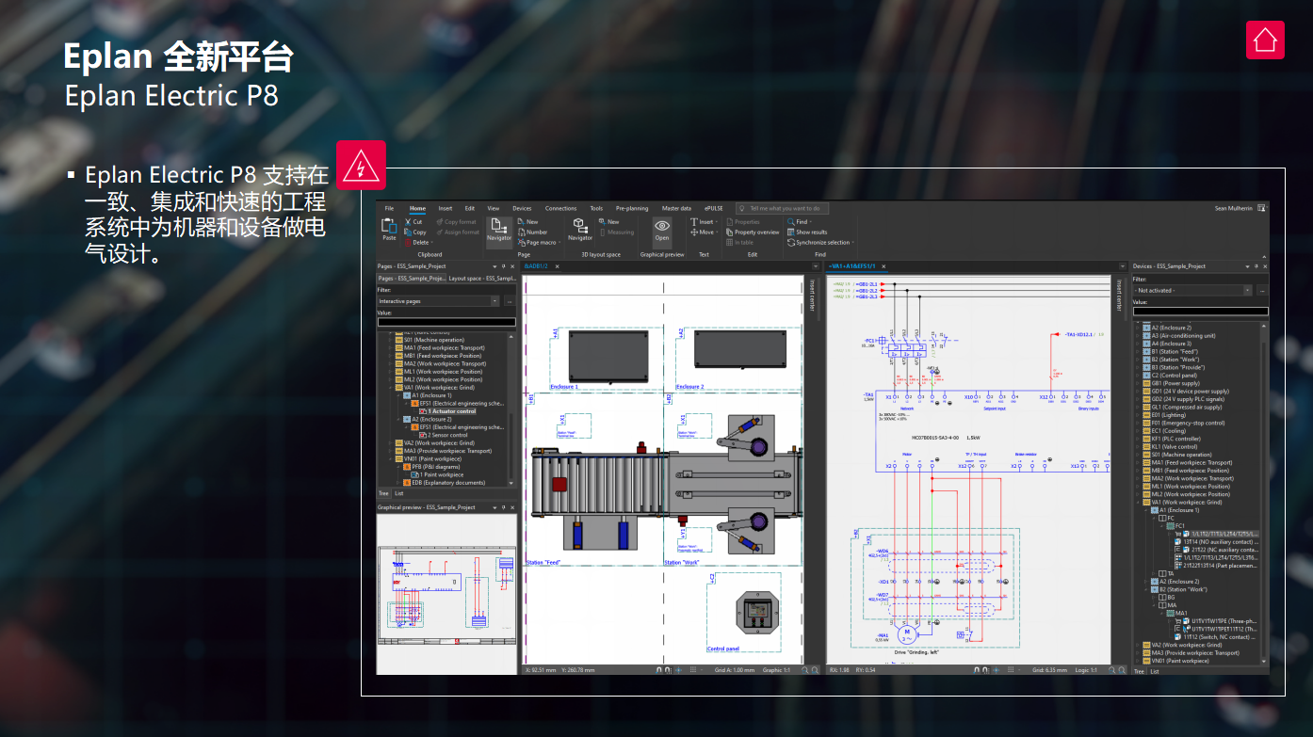The image size is (1313, 737).
Task: Click the Value field in Devices panel
Action: point(1200,311)
